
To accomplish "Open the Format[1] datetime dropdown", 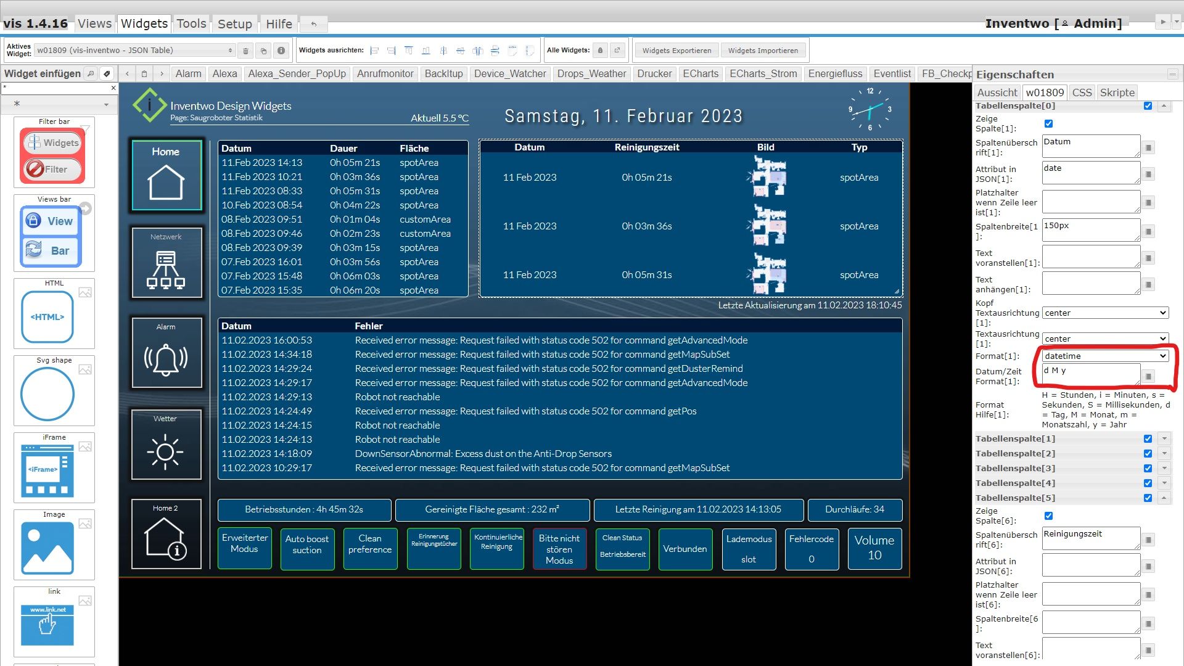I will [x=1105, y=356].
